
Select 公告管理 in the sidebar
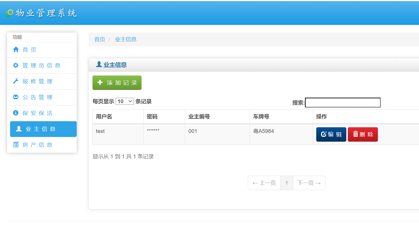coord(42,97)
